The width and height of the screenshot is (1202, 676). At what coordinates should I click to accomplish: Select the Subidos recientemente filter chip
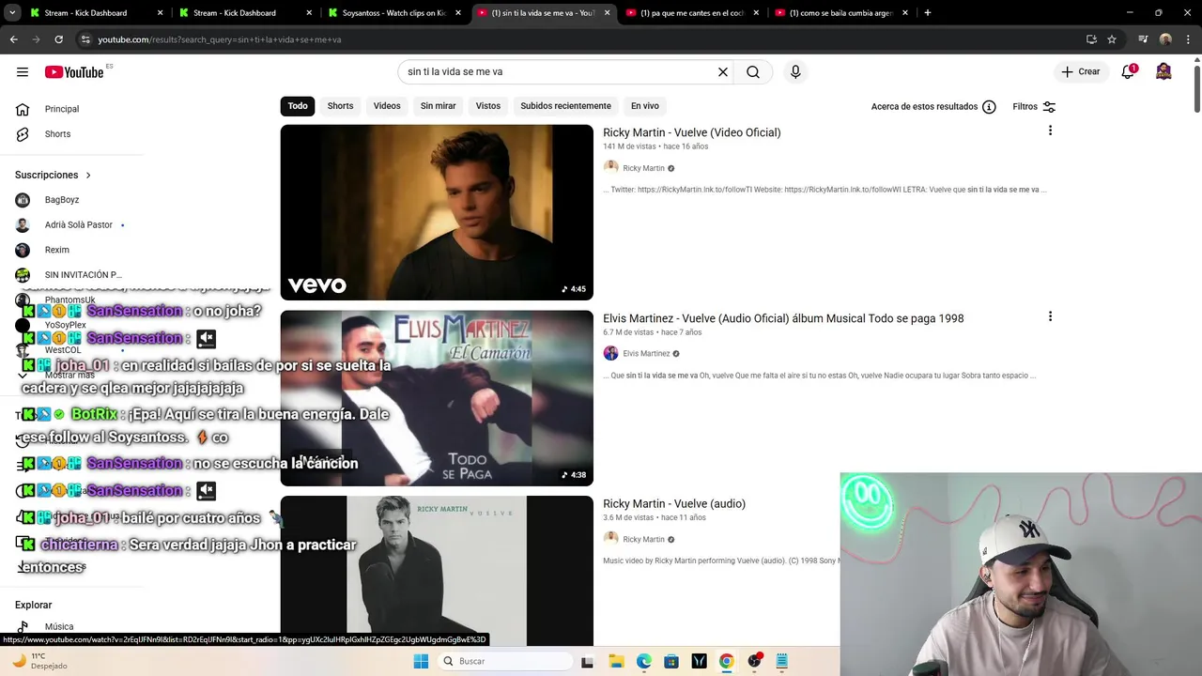565,106
